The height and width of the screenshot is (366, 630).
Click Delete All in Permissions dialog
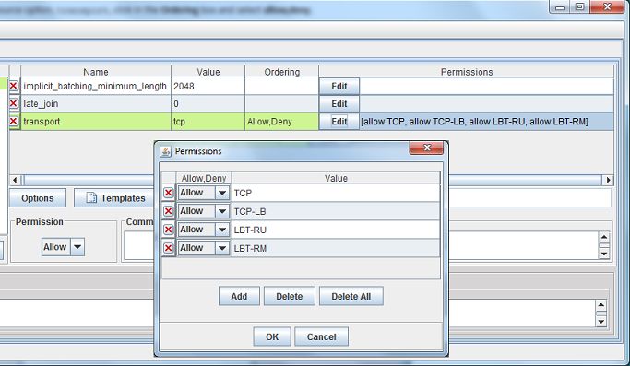point(351,297)
